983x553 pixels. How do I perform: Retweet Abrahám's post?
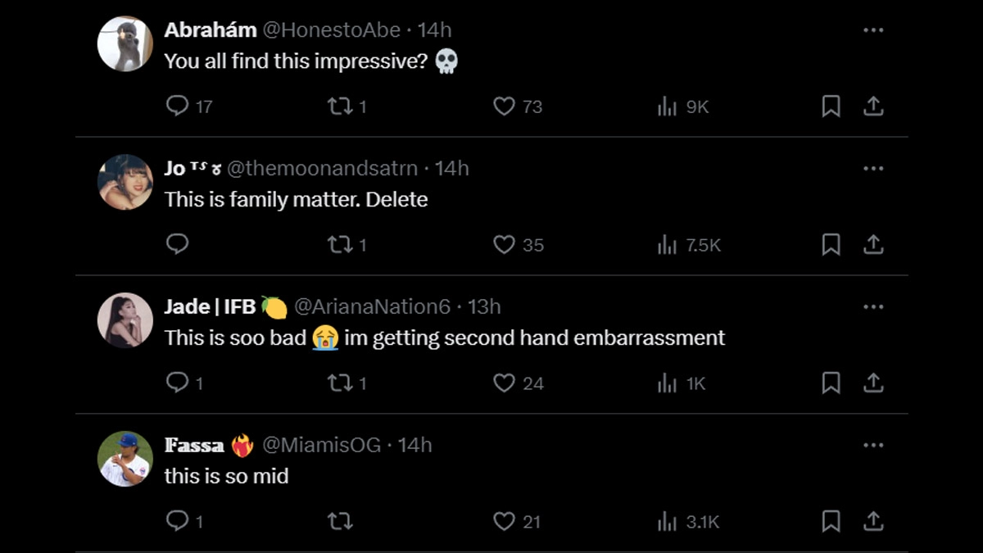click(x=340, y=106)
